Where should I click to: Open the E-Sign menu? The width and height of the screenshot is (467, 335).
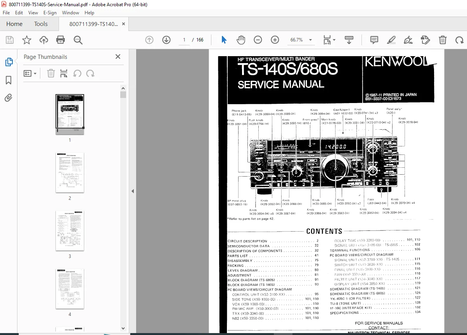point(50,13)
